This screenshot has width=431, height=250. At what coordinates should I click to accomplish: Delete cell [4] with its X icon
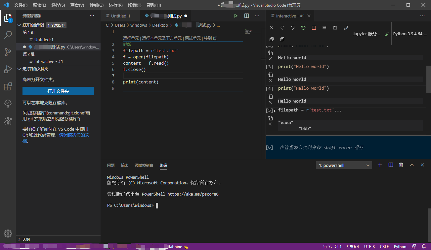[x=270, y=102]
